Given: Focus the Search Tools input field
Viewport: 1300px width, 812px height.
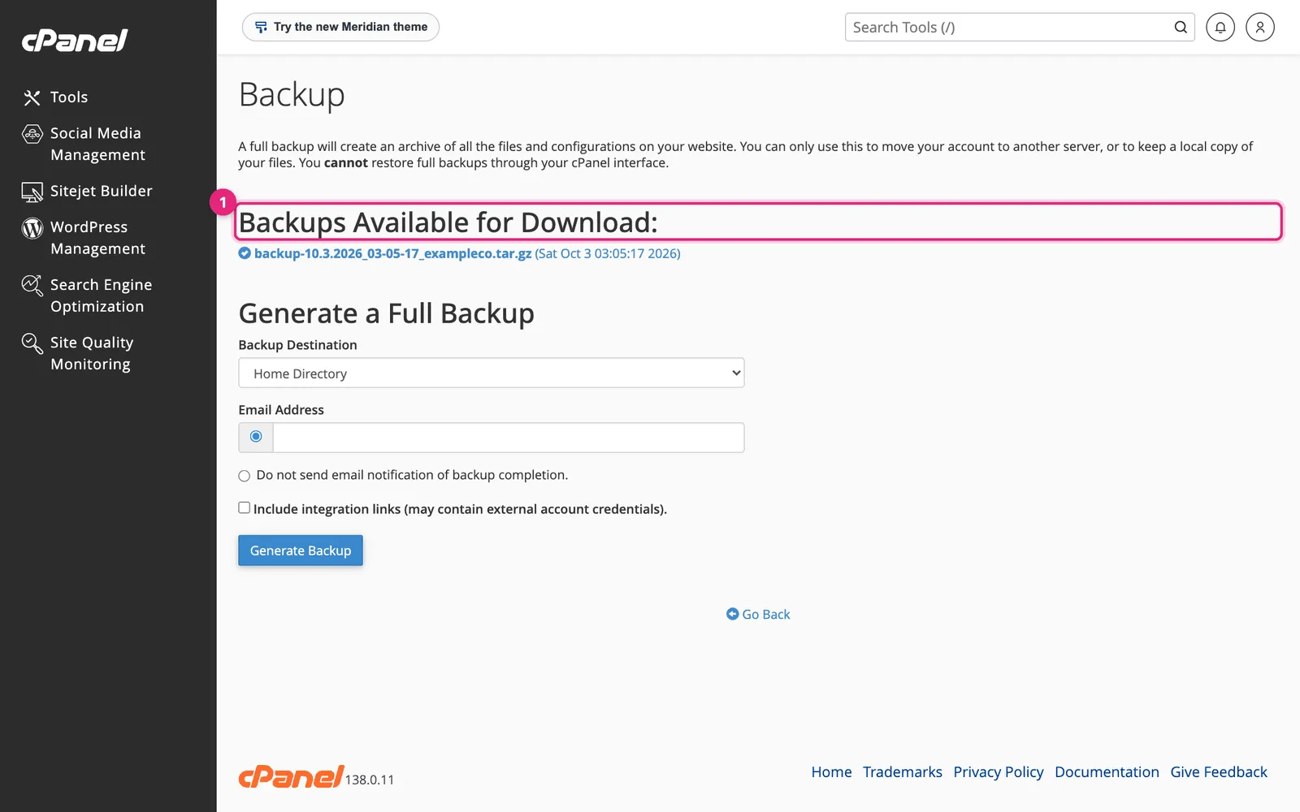Looking at the screenshot, I should click(1007, 27).
